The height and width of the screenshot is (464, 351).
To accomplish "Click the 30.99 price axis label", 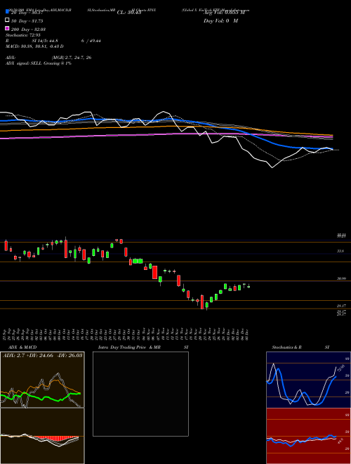I will click(x=341, y=278).
